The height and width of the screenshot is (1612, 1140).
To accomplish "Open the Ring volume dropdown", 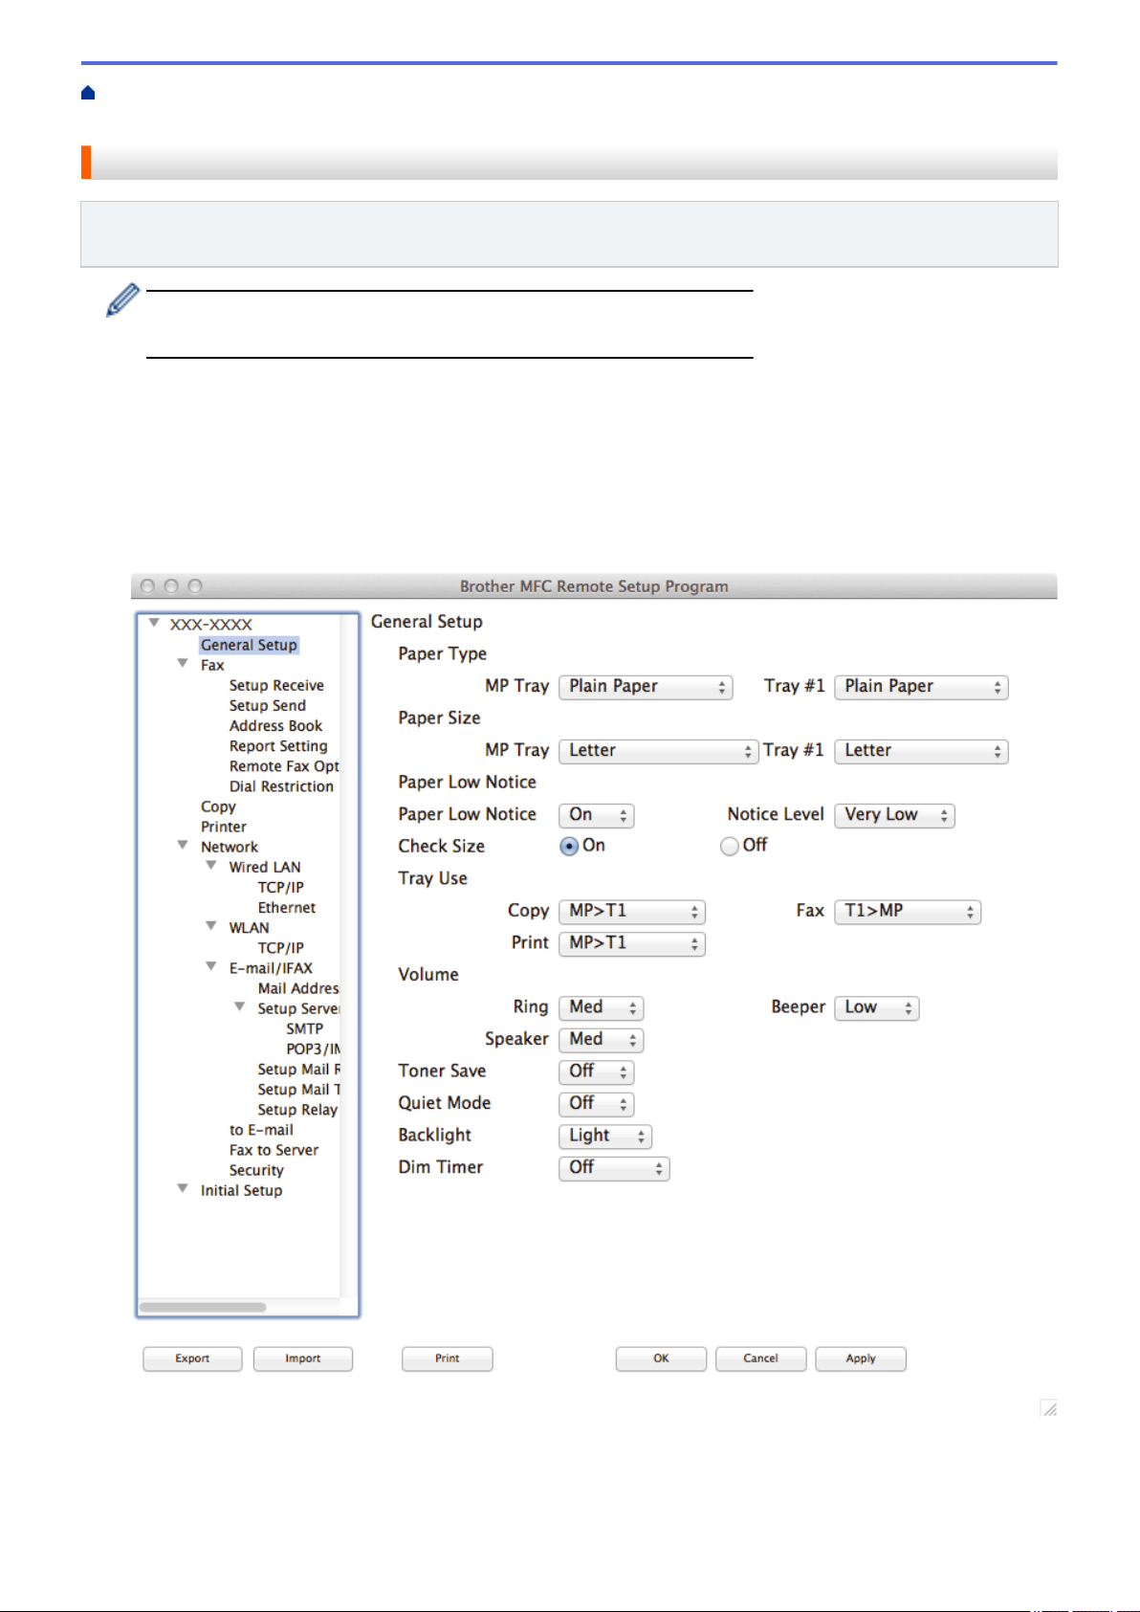I will tap(602, 1007).
